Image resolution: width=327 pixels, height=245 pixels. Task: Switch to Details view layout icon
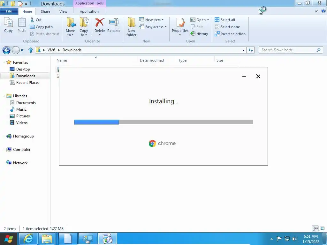click(x=315, y=228)
